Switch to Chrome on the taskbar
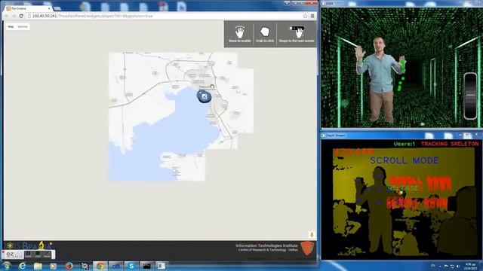Image resolution: width=483 pixels, height=271 pixels. (x=100, y=266)
